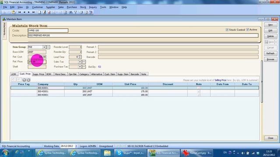
Task: Click the Close button at bottom right
Action: click(271, 138)
